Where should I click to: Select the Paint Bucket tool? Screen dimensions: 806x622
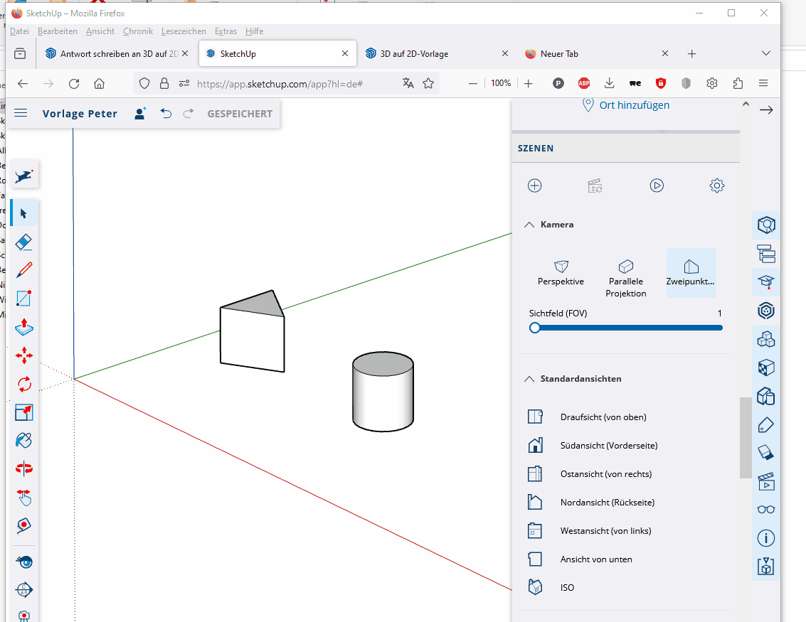[24, 441]
